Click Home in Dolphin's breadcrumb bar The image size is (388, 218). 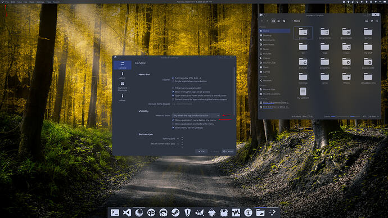[x=297, y=21]
